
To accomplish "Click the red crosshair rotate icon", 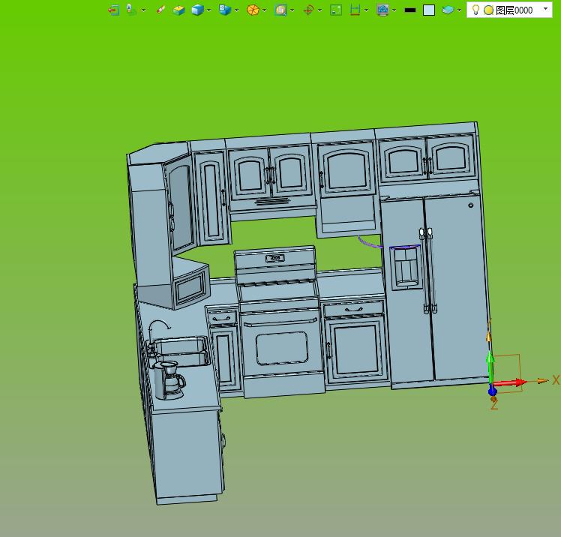I will click(308, 10).
